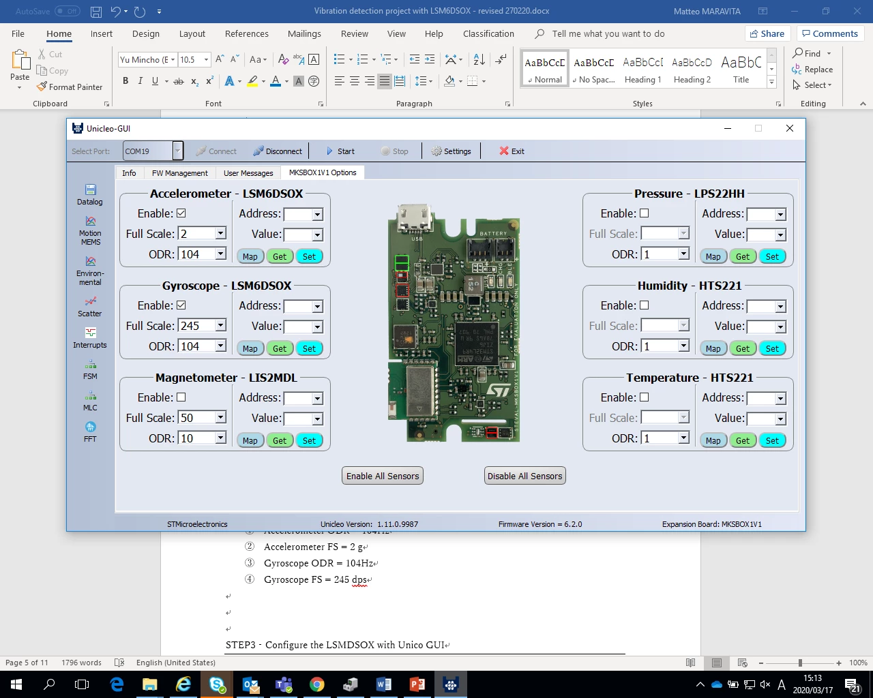This screenshot has height=698, width=873.
Task: Open the Interrupts sidebar icon
Action: point(90,338)
